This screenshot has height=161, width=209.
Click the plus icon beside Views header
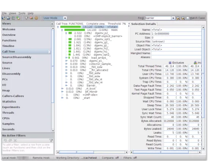click(x=52, y=24)
